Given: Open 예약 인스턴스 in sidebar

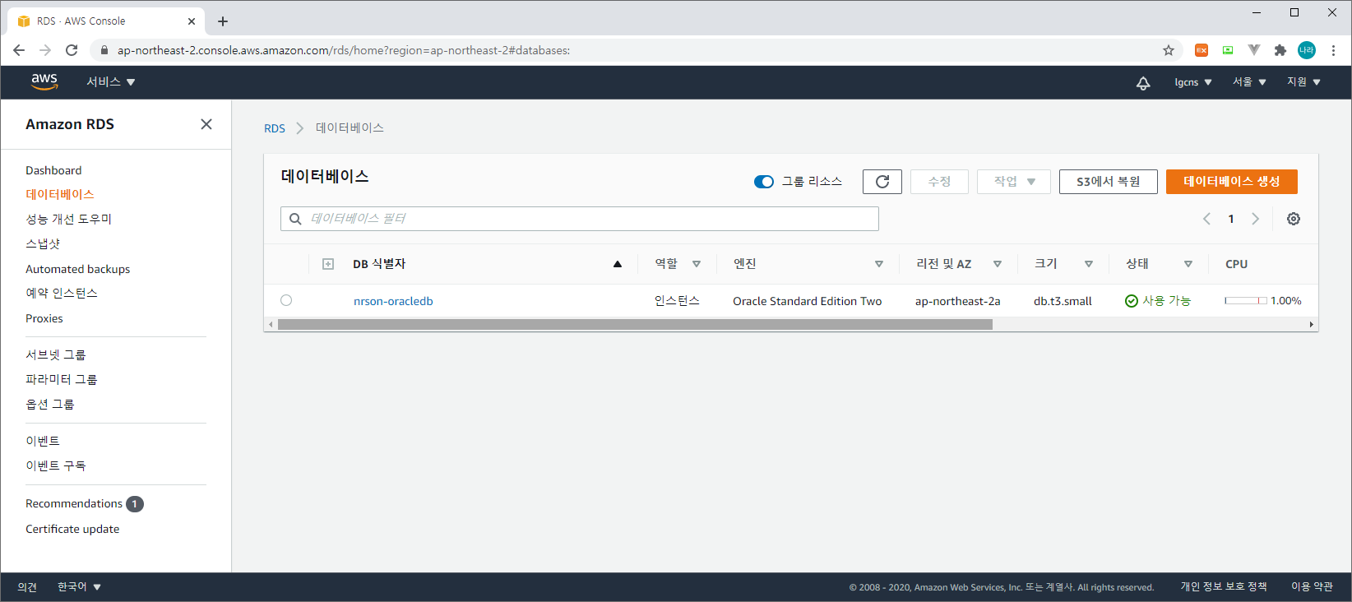Looking at the screenshot, I should (x=62, y=294).
